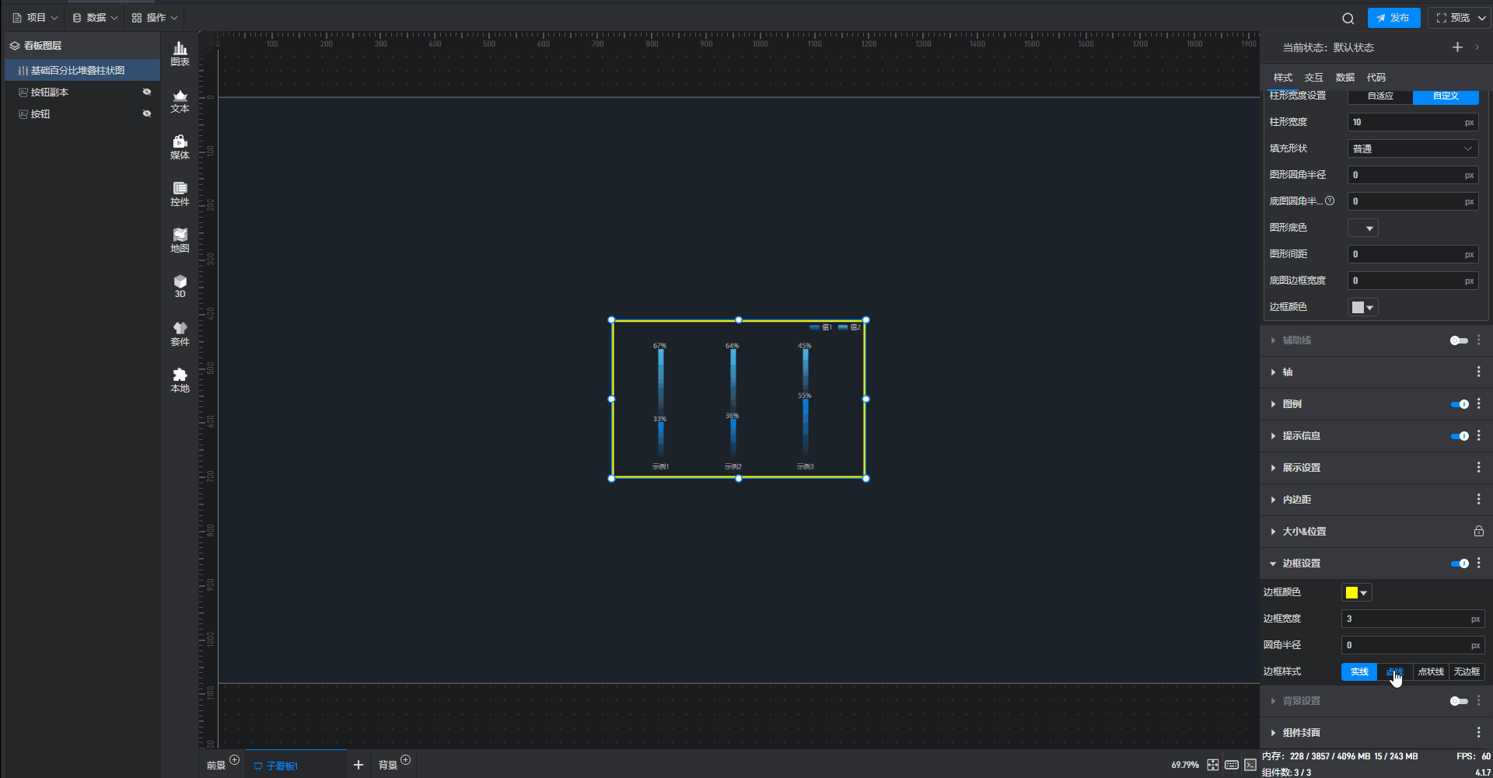Open the 数据 menu in top bar

click(95, 17)
